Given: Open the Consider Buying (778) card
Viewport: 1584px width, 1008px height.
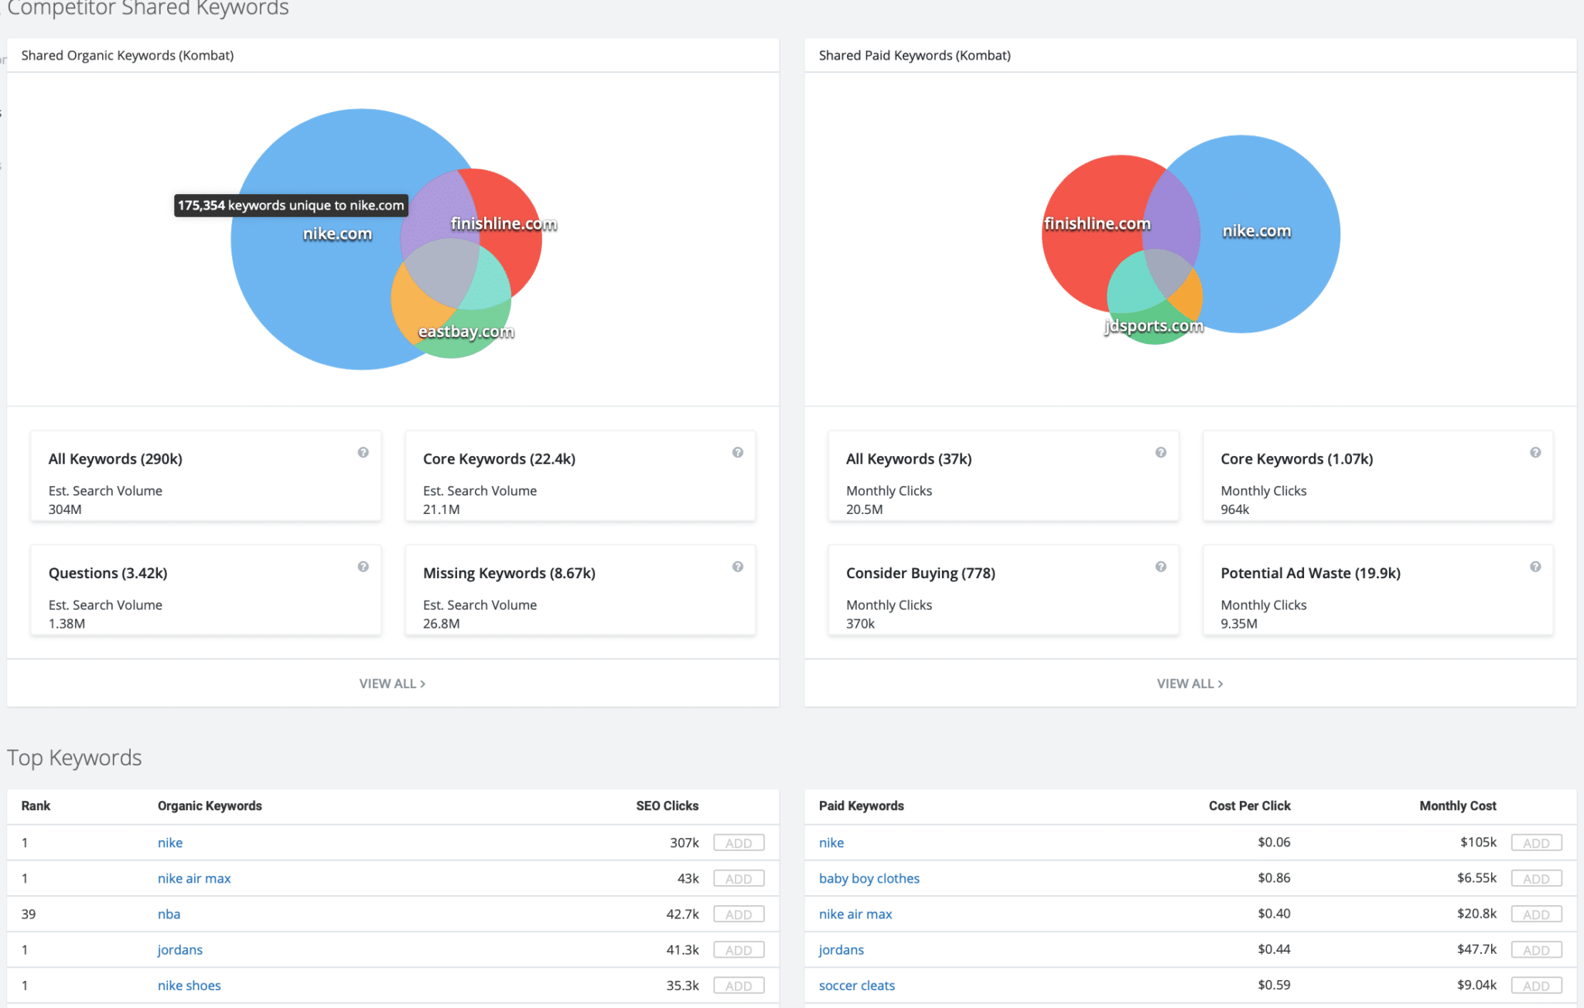Looking at the screenshot, I should click(1003, 591).
